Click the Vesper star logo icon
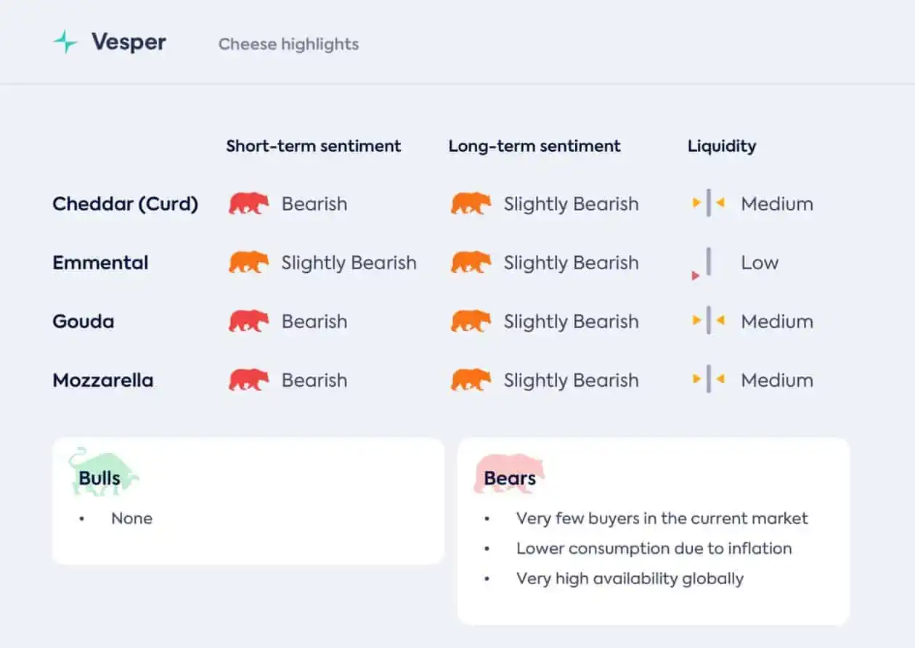915x648 pixels. 65,42
